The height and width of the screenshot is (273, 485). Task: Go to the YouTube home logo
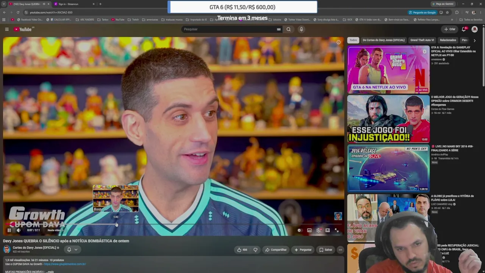[23, 29]
